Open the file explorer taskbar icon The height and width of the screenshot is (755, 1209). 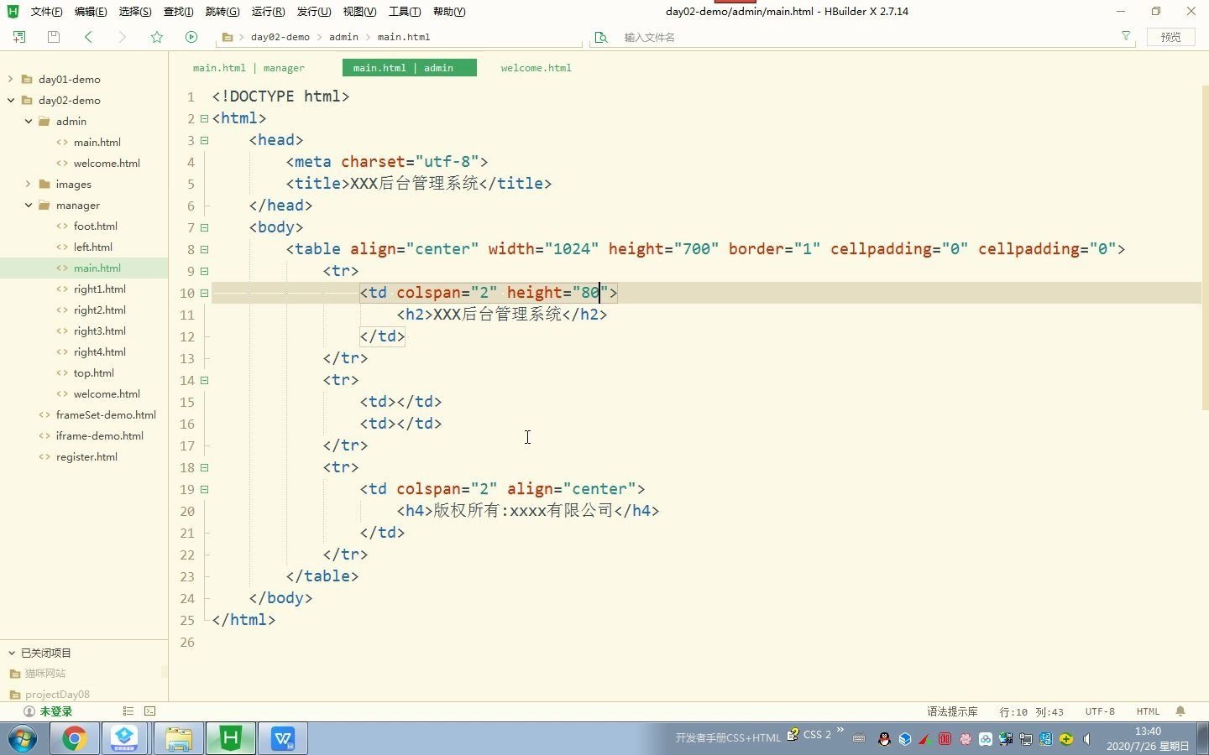tap(178, 738)
